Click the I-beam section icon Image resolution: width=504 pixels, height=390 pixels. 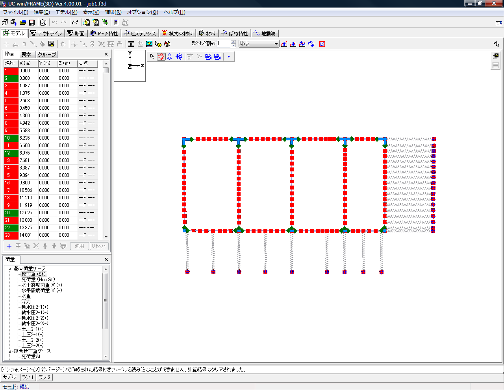click(131, 44)
